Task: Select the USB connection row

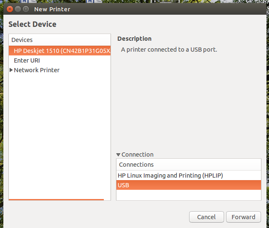Action: [189, 185]
